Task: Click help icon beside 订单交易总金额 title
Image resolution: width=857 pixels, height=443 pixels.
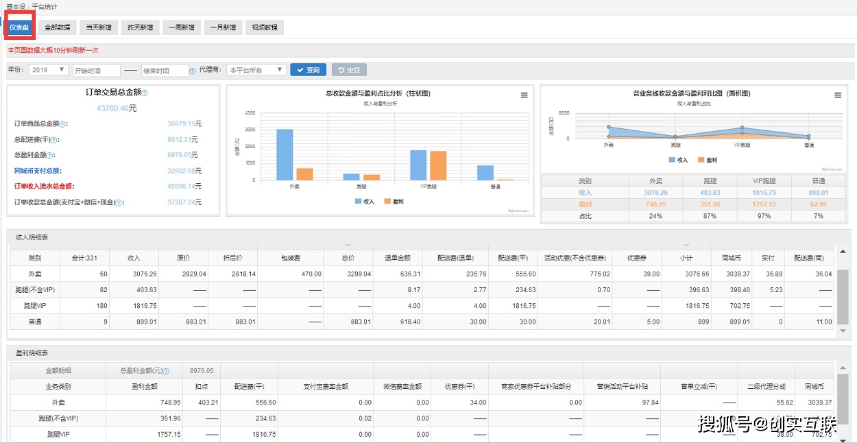Action: pos(145,93)
